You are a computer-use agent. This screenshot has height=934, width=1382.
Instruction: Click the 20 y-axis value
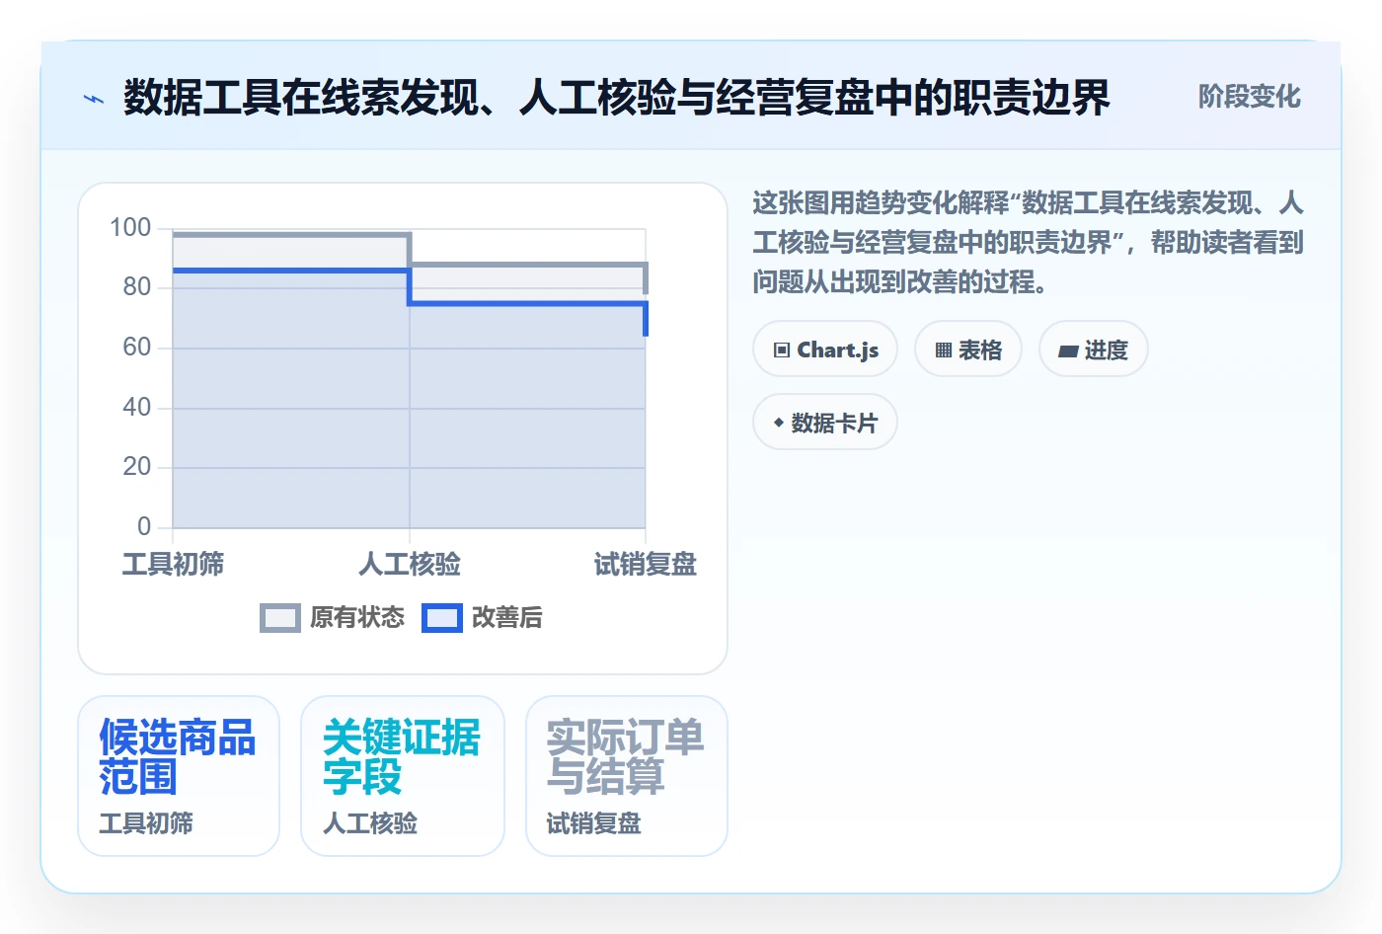pos(137,467)
